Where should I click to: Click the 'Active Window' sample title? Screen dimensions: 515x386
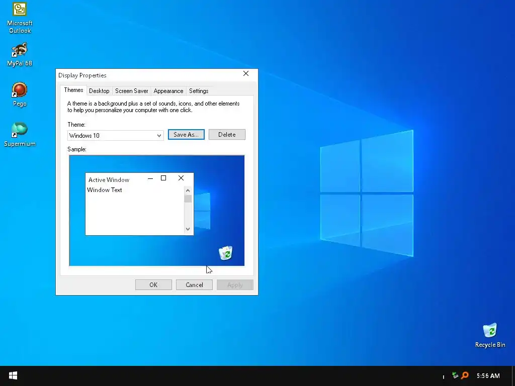click(x=109, y=180)
